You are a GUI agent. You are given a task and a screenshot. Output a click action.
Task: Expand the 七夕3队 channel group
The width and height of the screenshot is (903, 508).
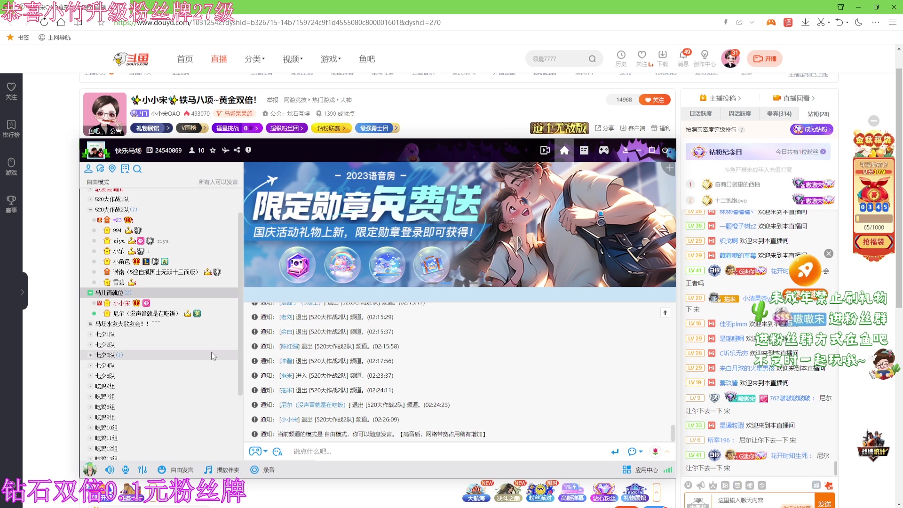tap(90, 355)
